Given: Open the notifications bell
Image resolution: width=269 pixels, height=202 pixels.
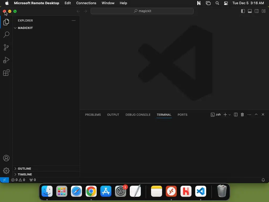Looking at the screenshot, I should coord(263,180).
